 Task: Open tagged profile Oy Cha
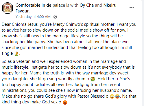pos(86,5)
